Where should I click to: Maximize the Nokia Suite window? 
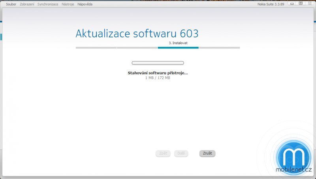[300, 4]
